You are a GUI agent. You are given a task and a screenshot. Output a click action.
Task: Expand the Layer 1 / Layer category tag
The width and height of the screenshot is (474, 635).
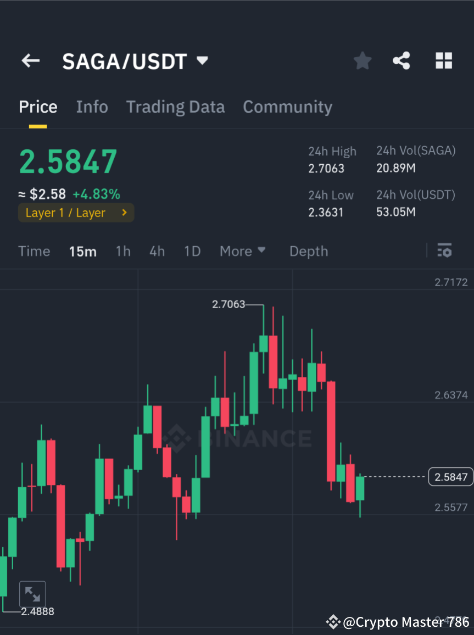tap(76, 213)
